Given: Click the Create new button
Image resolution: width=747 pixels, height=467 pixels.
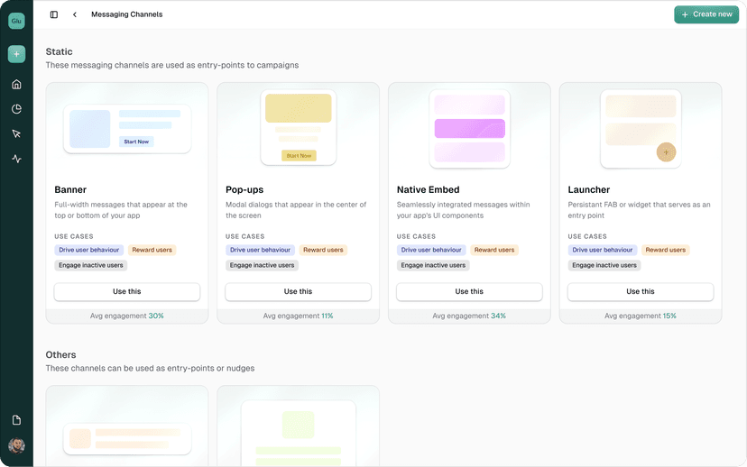Looking at the screenshot, I should click(x=706, y=14).
